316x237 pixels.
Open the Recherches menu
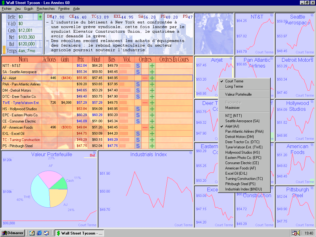coord(46,9)
